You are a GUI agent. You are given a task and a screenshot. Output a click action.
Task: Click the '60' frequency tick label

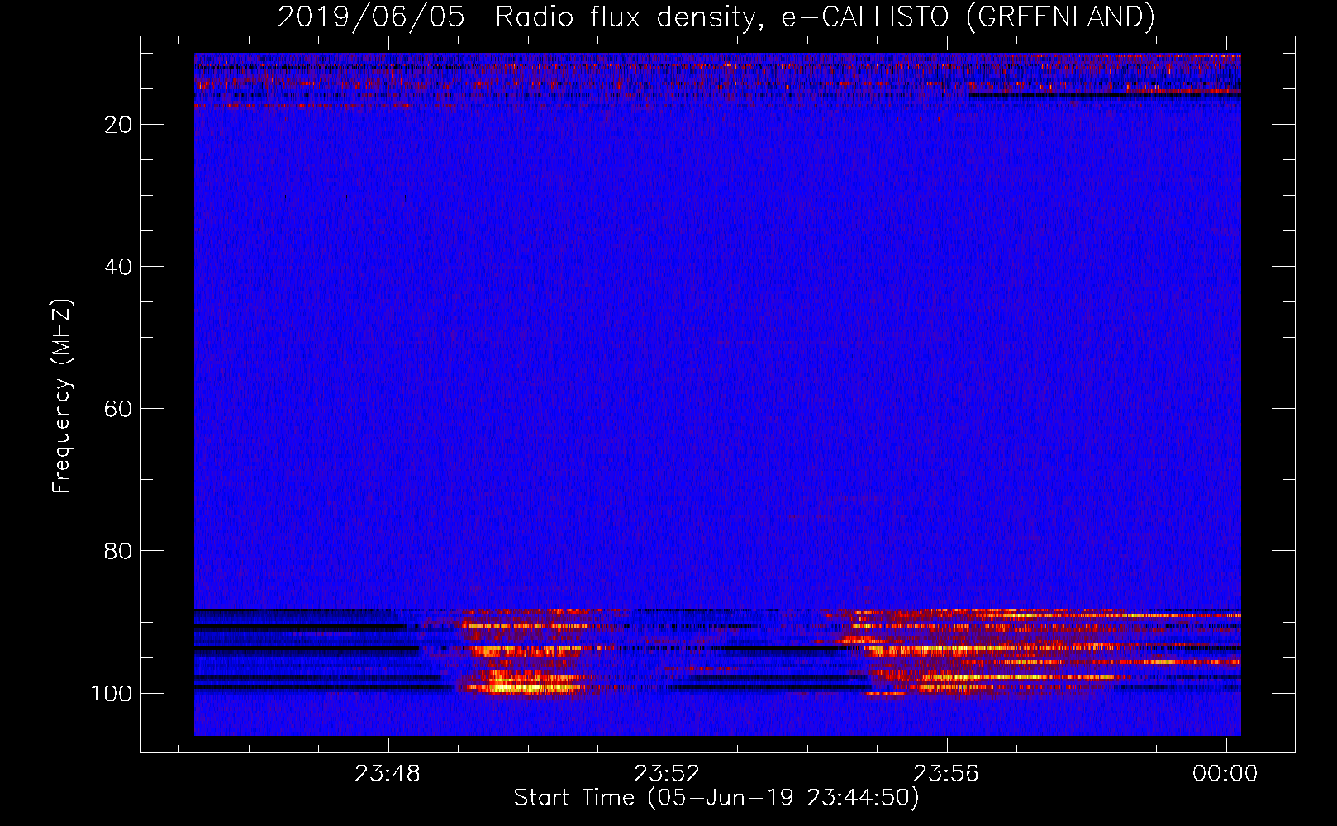click(118, 409)
